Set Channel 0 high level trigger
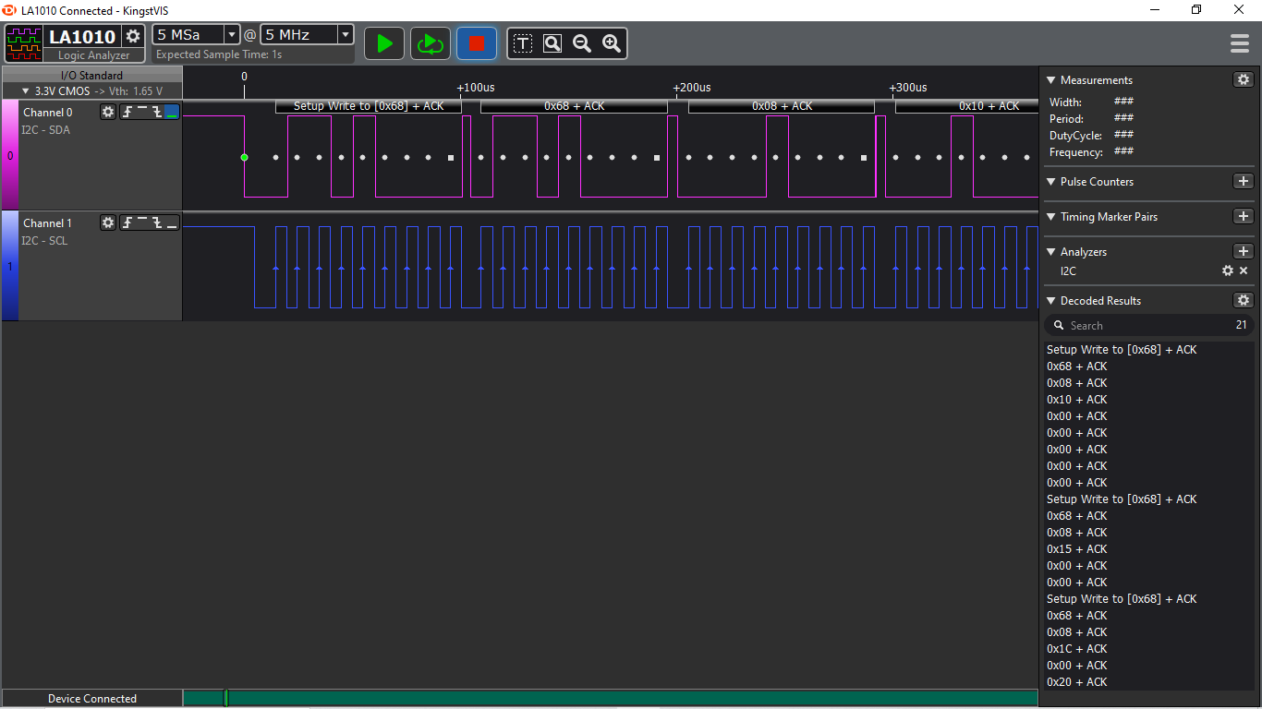This screenshot has height=709, width=1262. pos(142,112)
